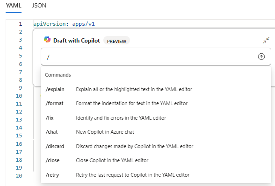The height and width of the screenshot is (186, 275).
Task: Select the /retry command
Action: coord(156,175)
